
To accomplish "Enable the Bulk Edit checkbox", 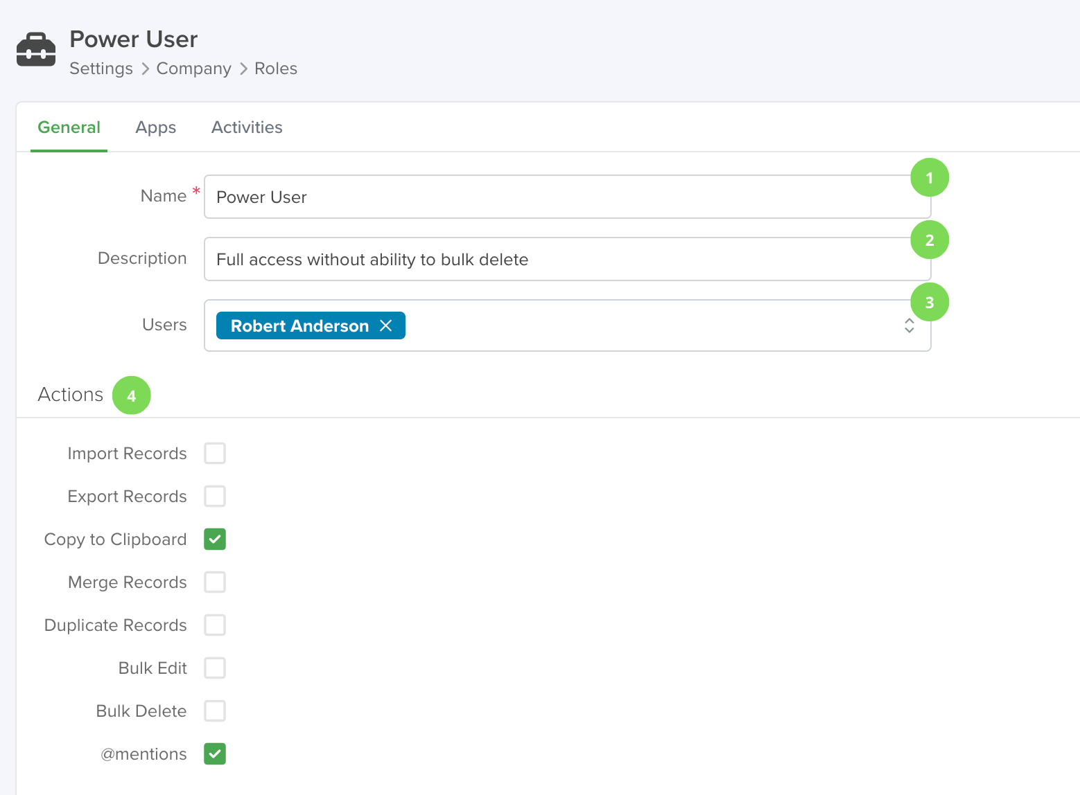I will tap(215, 668).
